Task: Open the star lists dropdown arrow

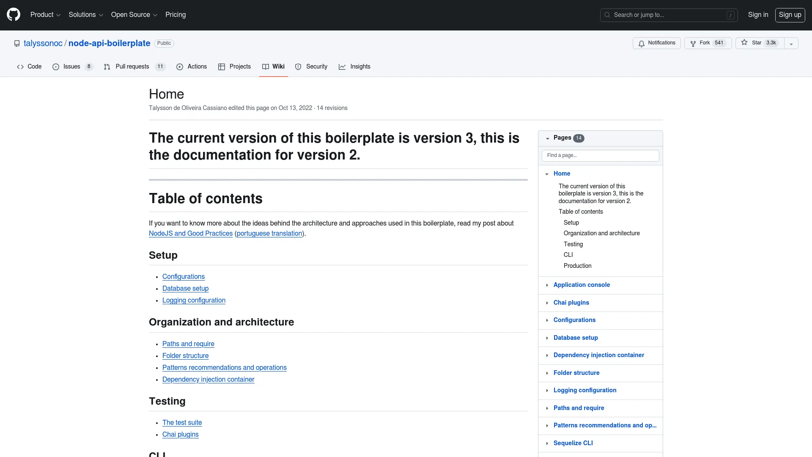Action: click(x=791, y=44)
